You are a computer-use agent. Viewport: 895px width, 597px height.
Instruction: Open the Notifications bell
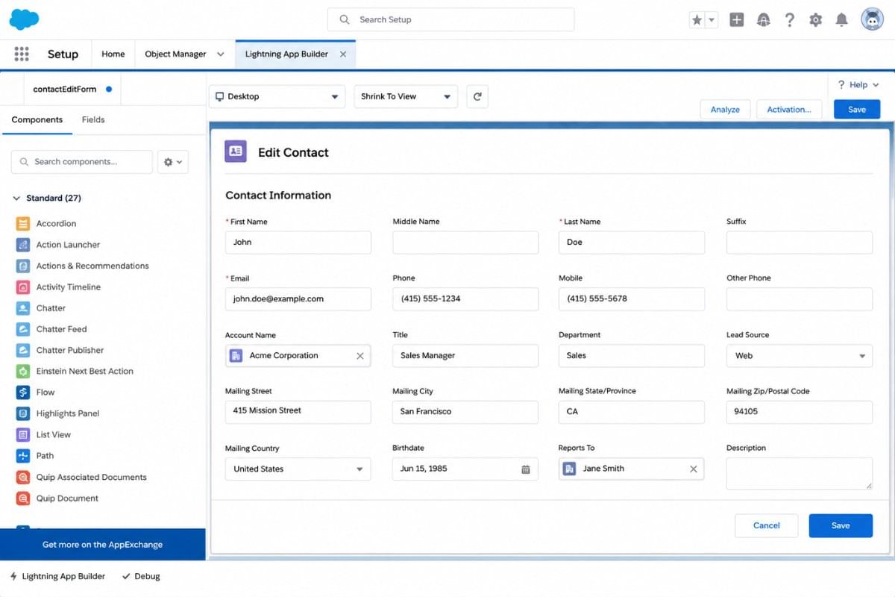(x=841, y=20)
